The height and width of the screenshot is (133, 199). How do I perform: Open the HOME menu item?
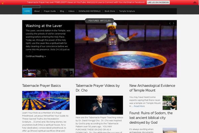(27, 11)
